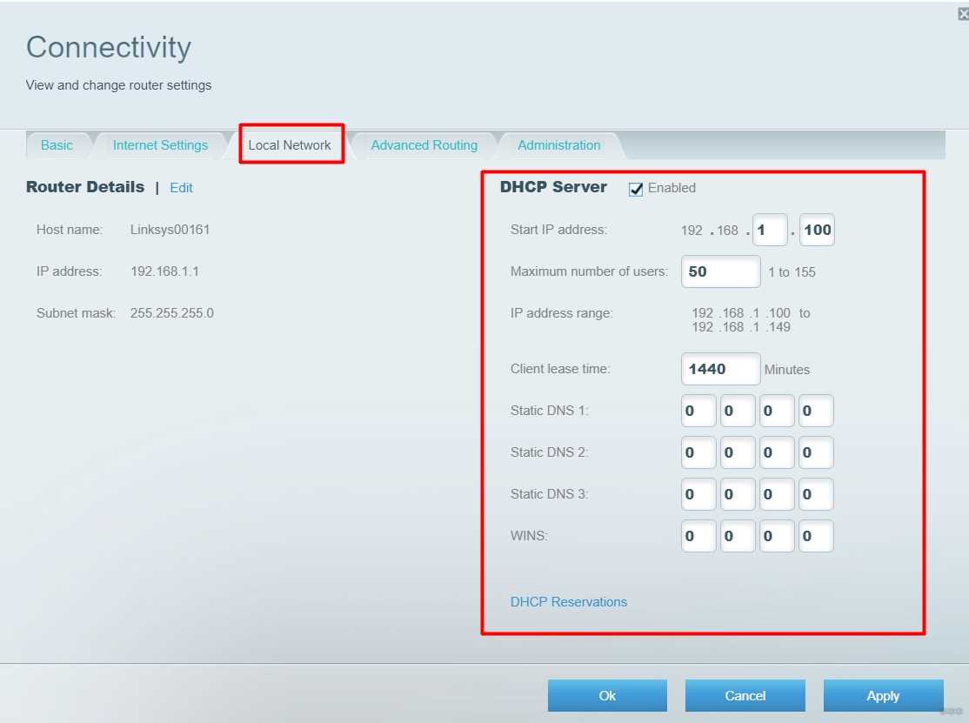Select the Start IP last octet field showing 100
Image resolution: width=969 pixels, height=723 pixels.
pyautogui.click(x=817, y=230)
